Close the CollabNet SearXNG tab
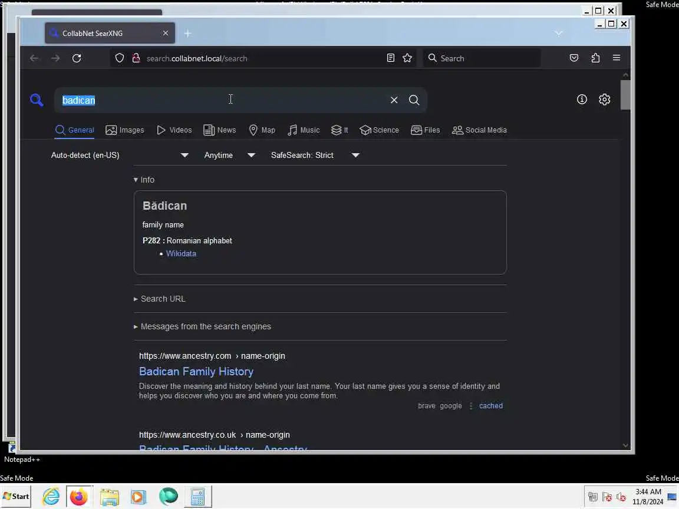 click(x=166, y=33)
